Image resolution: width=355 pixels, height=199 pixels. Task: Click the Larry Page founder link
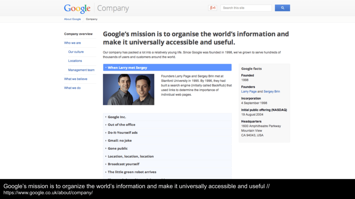249,91
